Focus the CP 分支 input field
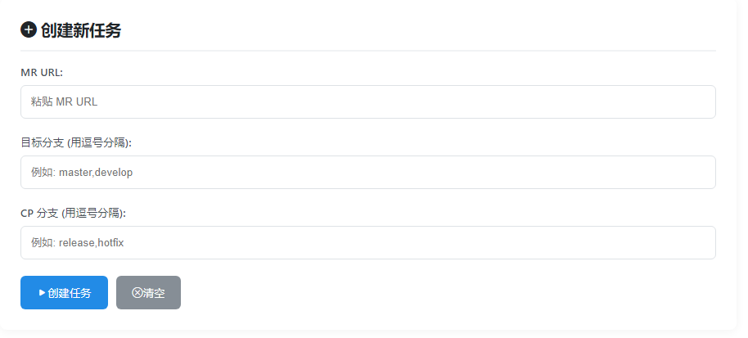 (x=367, y=242)
